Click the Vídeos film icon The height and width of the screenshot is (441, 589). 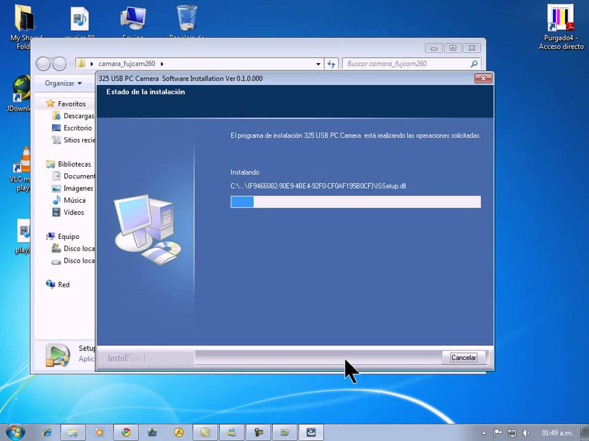coord(56,213)
